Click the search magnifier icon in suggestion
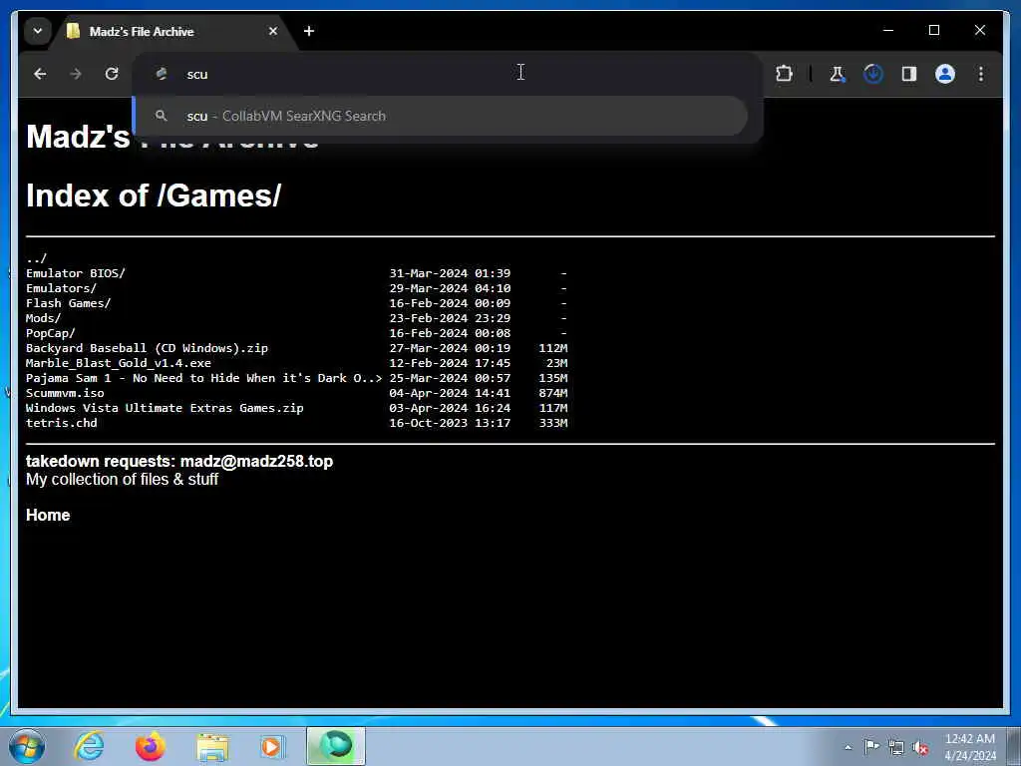The height and width of the screenshot is (766, 1021). coord(161,116)
